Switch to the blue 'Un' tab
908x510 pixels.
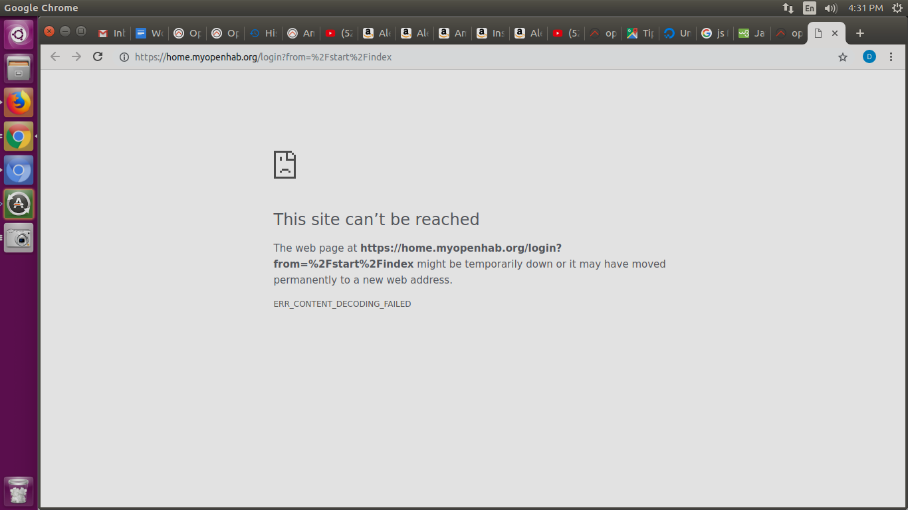tap(677, 33)
